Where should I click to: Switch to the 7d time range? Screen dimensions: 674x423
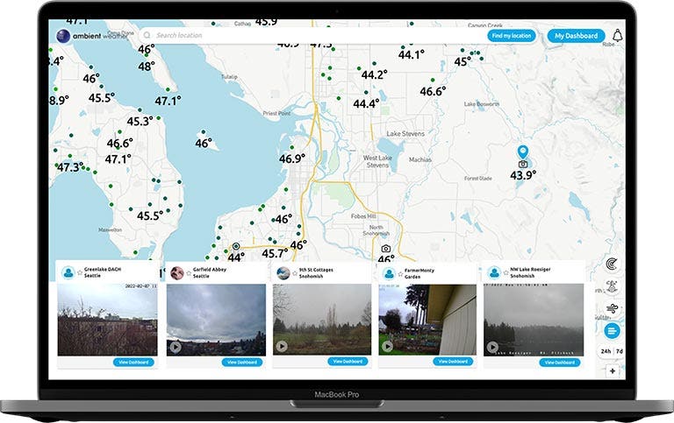(619, 351)
